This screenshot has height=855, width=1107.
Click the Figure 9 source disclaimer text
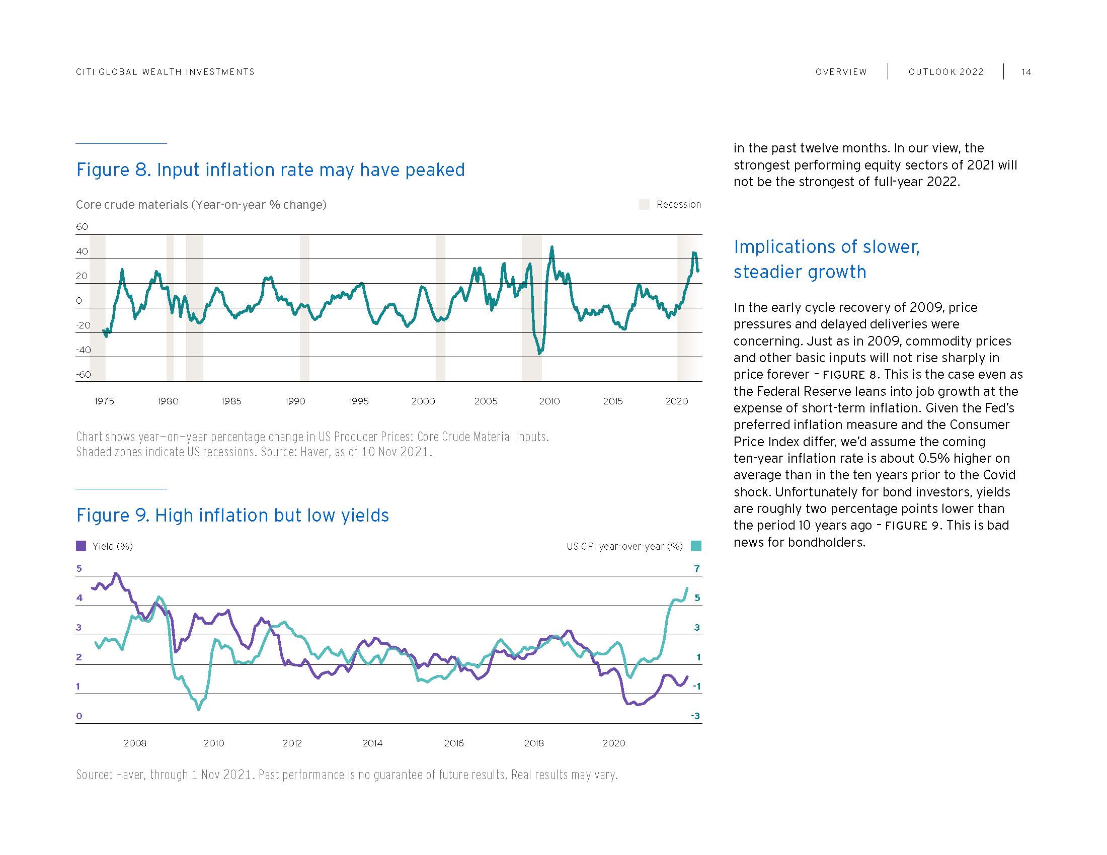click(x=347, y=775)
